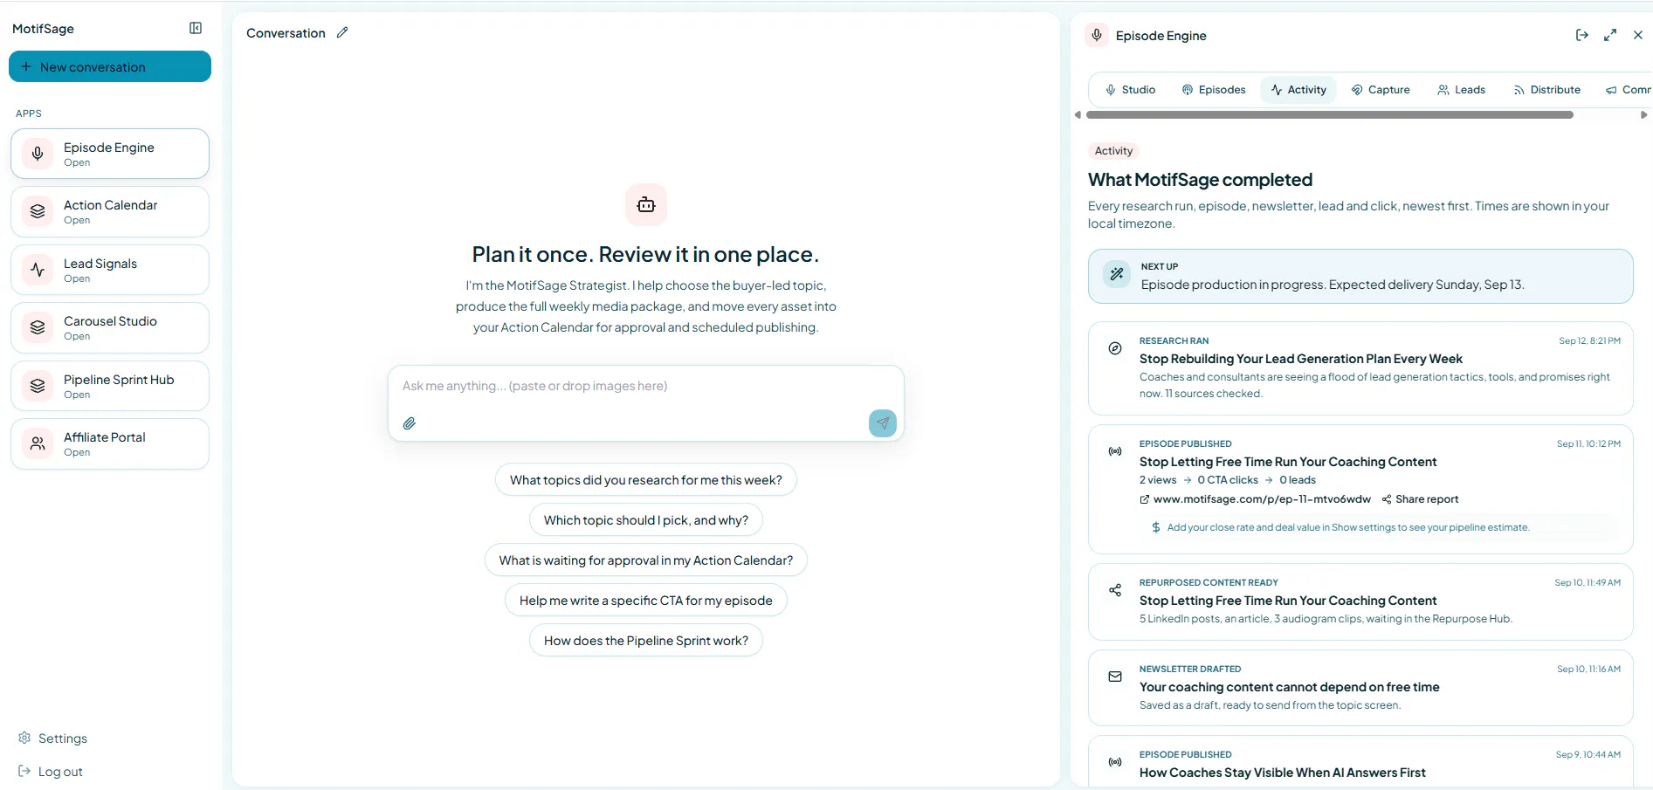Open the Studio tab

(x=1130, y=90)
